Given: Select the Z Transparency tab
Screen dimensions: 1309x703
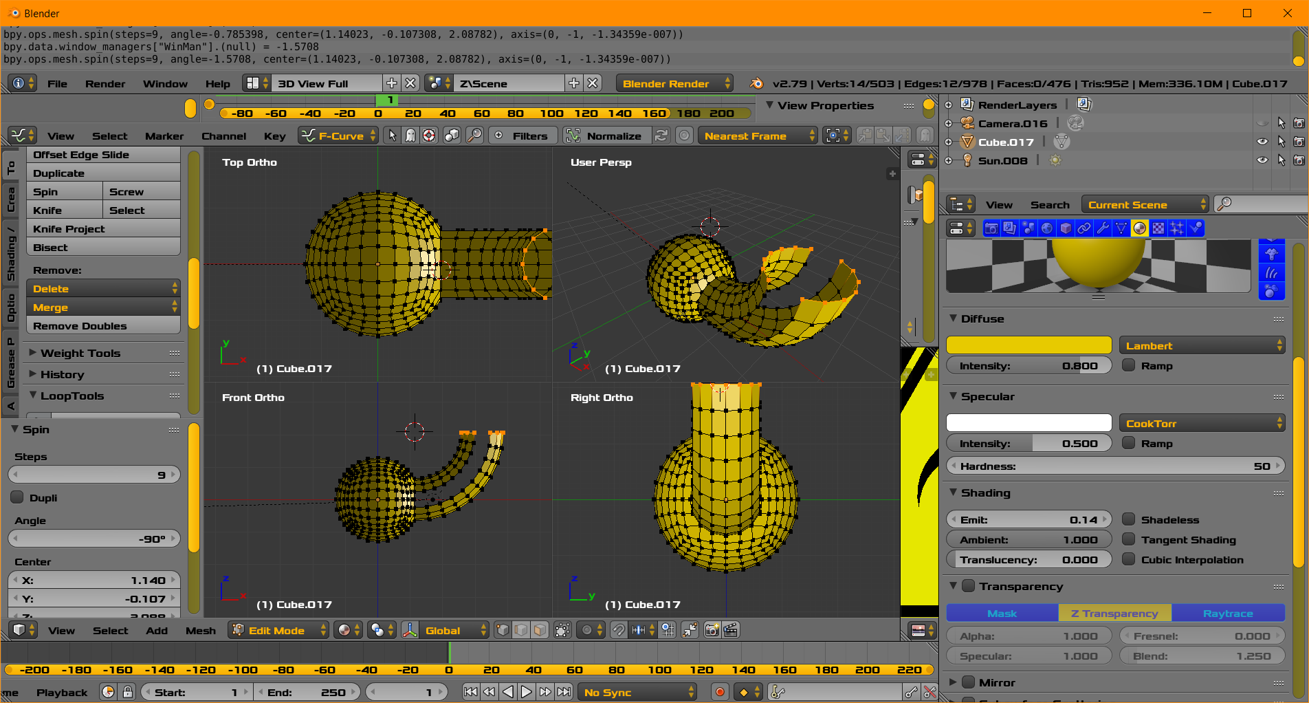Looking at the screenshot, I should [1114, 613].
